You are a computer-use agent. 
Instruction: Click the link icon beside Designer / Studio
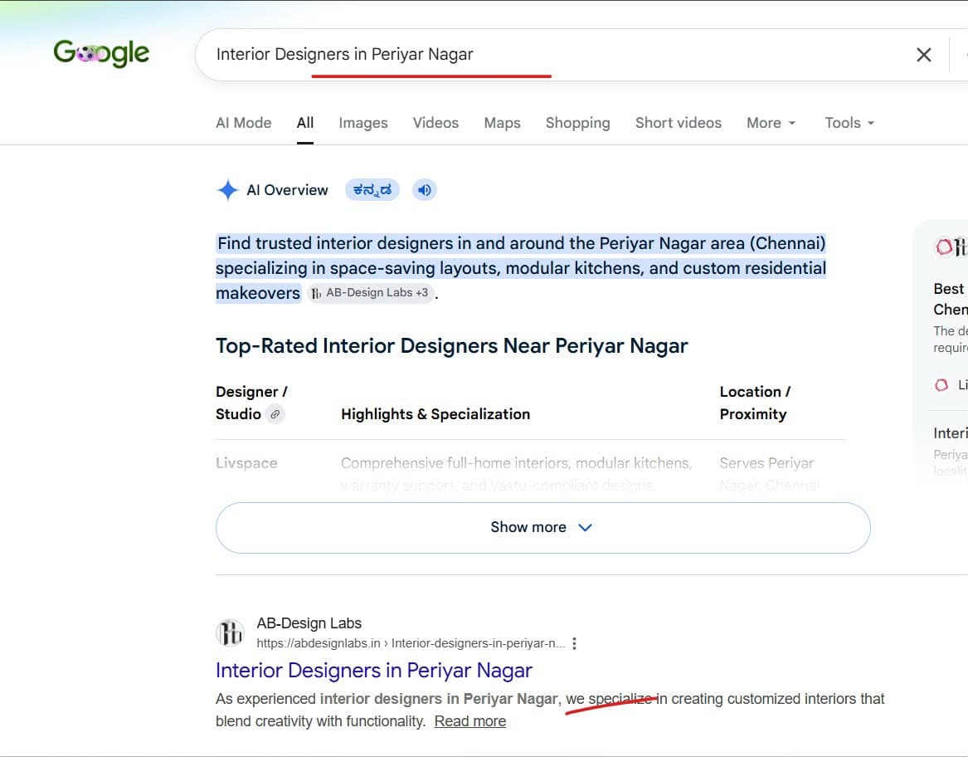tap(275, 414)
